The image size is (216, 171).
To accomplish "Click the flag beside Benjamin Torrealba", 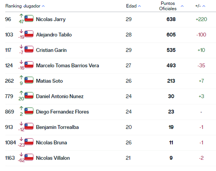I will point(29,126).
